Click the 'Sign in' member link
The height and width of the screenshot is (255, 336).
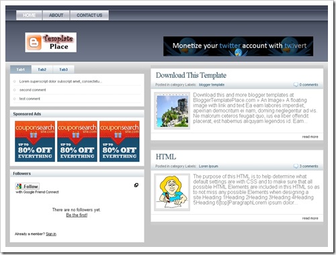(51, 234)
